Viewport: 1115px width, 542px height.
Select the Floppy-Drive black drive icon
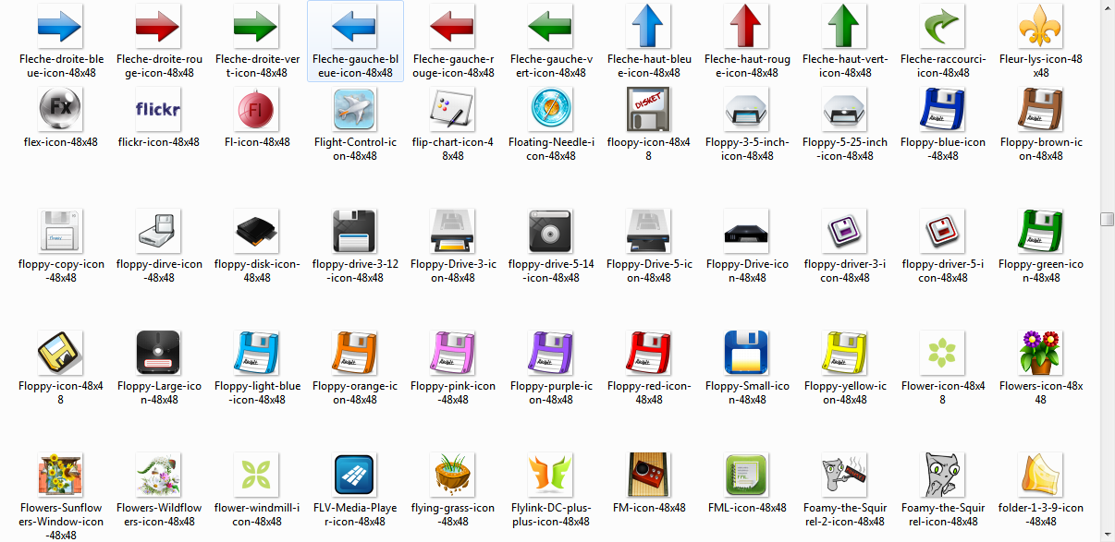point(747,231)
